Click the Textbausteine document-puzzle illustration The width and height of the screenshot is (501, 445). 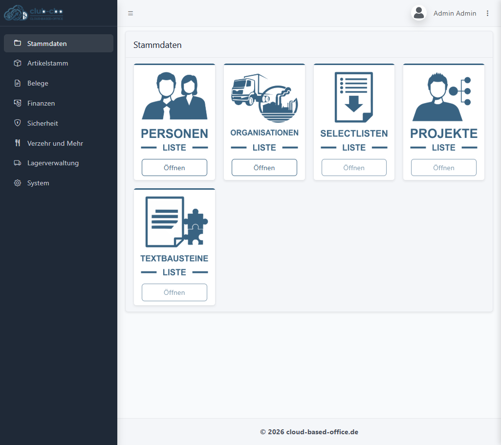tap(176, 222)
